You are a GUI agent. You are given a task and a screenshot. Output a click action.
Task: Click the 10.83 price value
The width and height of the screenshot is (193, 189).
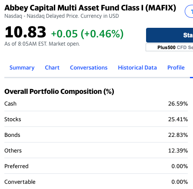pos(25,32)
